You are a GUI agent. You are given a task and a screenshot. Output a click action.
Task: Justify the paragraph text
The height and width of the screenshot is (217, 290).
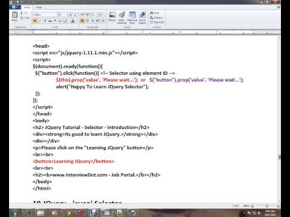(97, 20)
